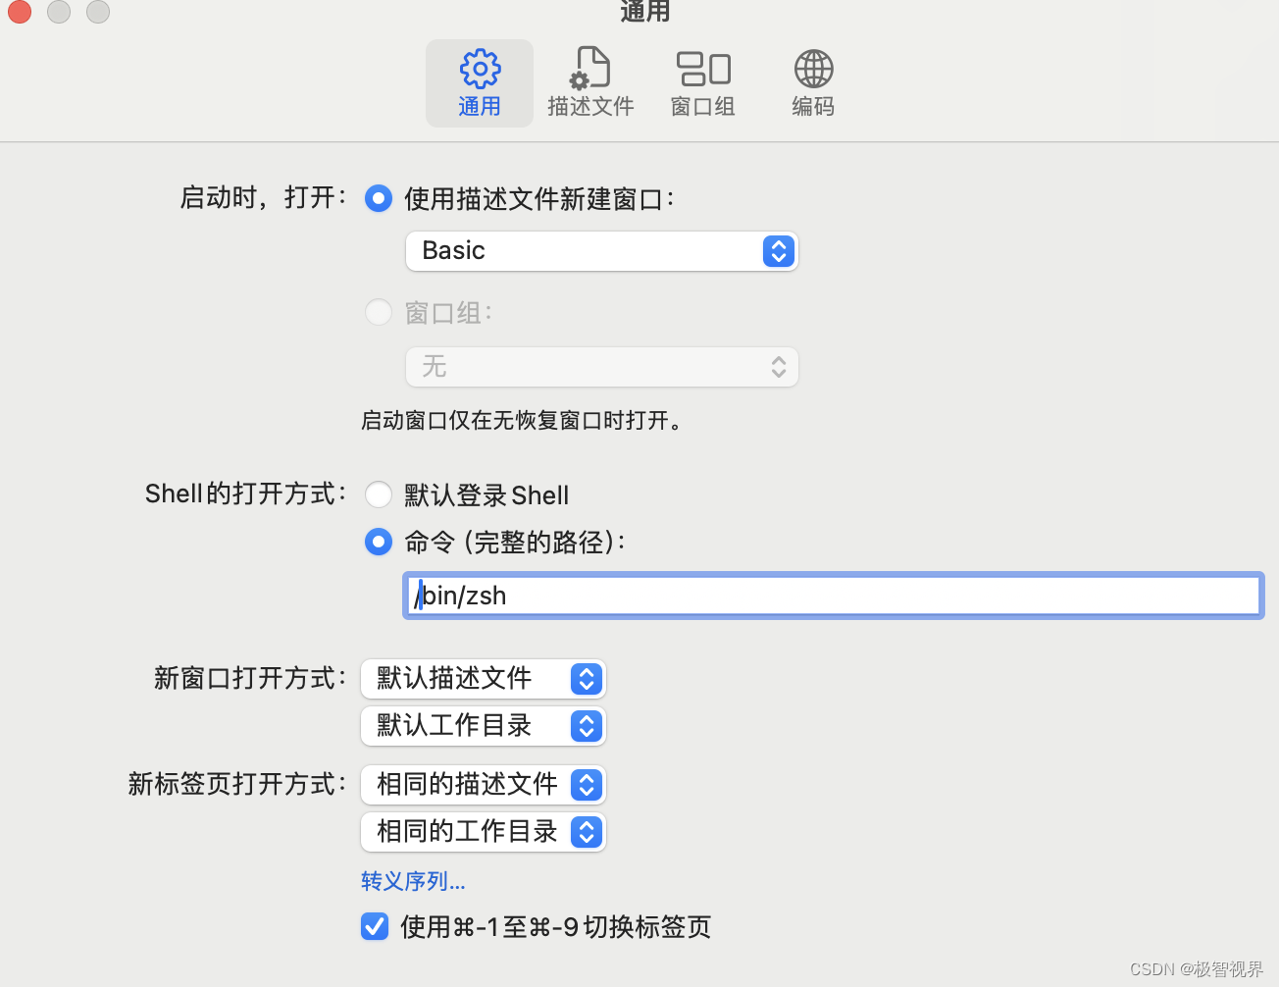The image size is (1279, 987).
Task: Click the 启动时，打开 label
Action: pyautogui.click(x=264, y=198)
